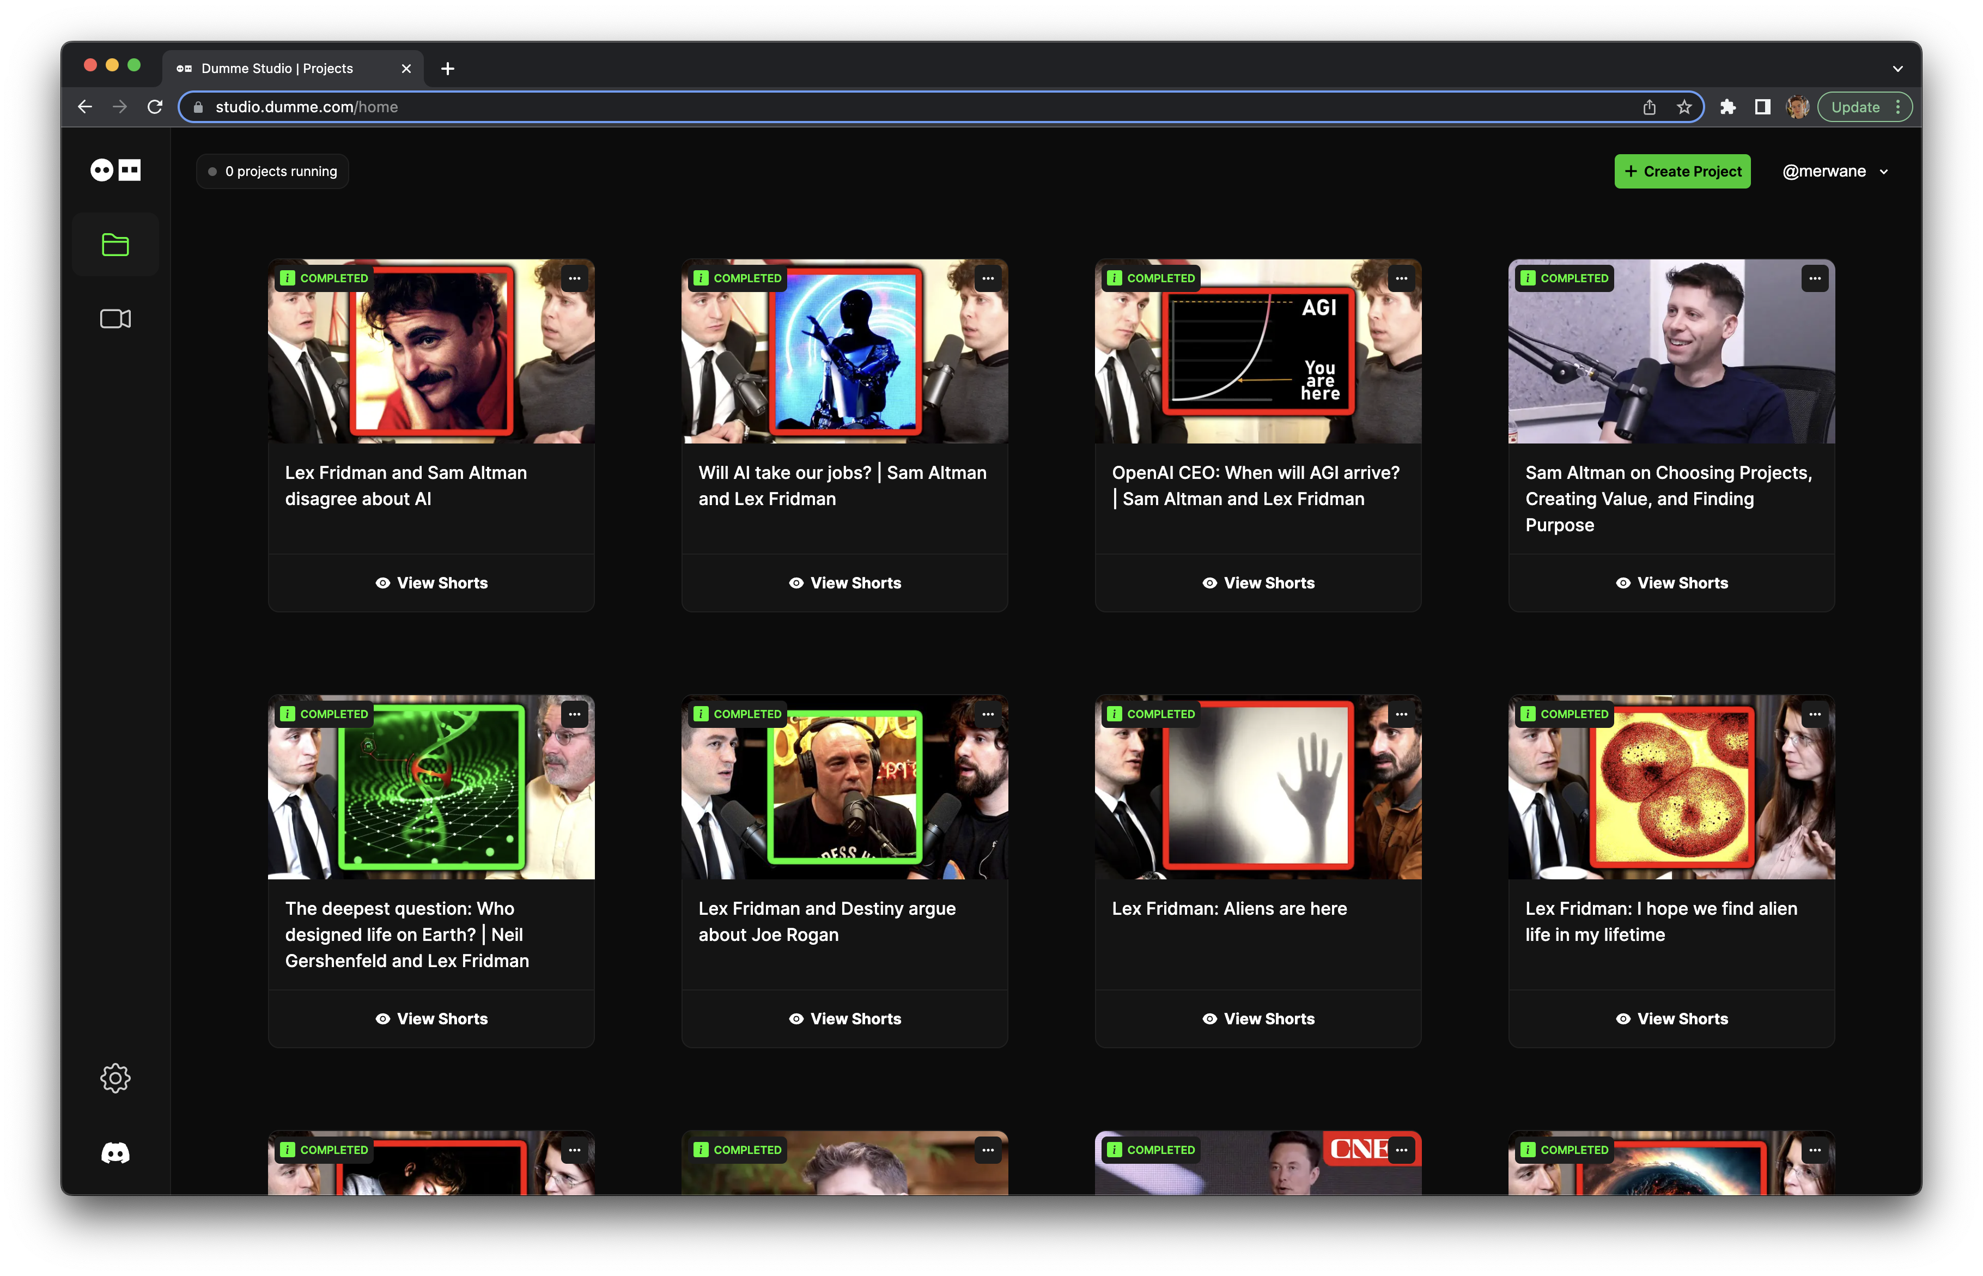Click the browser share icon in address bar
1983x1276 pixels.
point(1649,107)
